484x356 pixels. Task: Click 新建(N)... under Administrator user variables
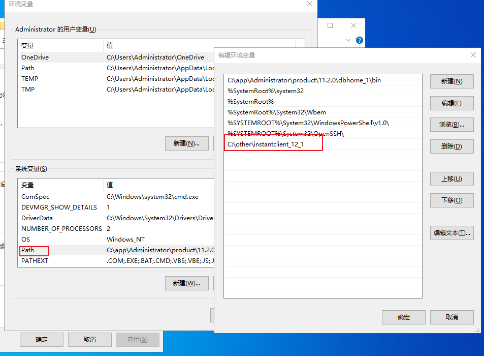[186, 143]
